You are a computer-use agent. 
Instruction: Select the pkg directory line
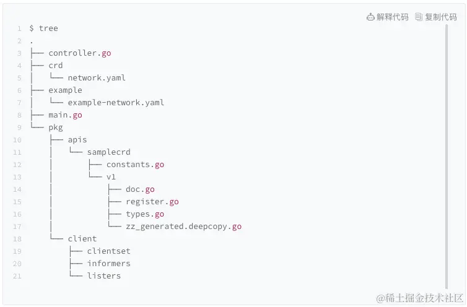coord(56,128)
